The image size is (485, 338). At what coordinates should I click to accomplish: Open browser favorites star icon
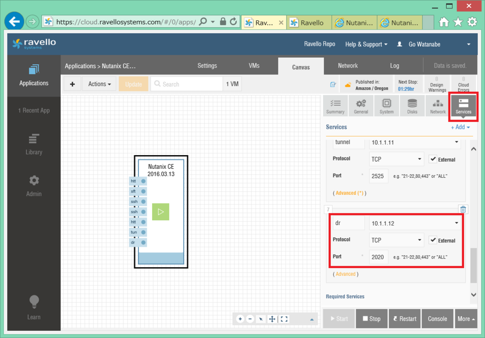(x=458, y=22)
